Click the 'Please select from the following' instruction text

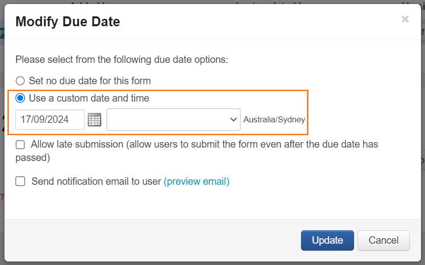click(x=121, y=59)
